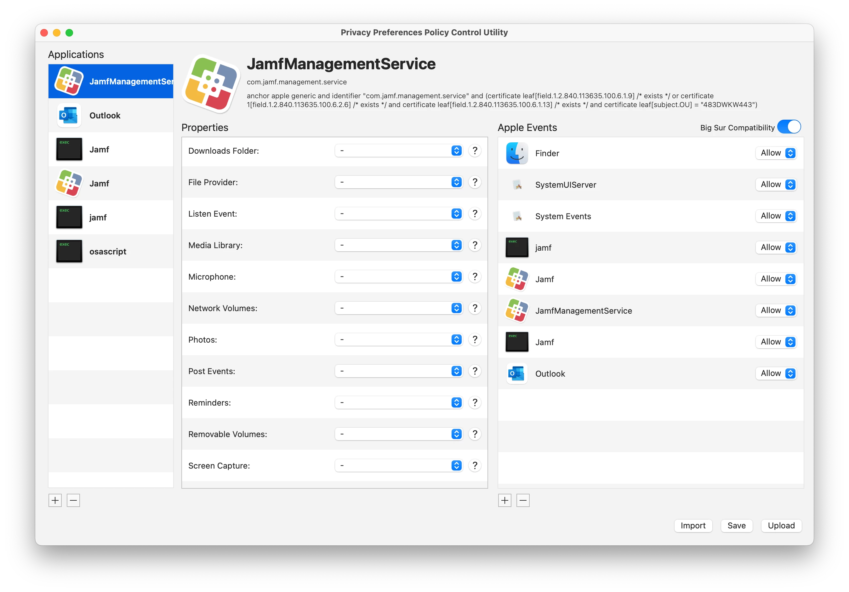Click the large JamfManagementService header icon

[211, 84]
